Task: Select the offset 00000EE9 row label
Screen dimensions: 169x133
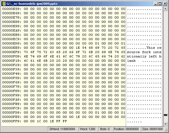Action: click(x=11, y=47)
